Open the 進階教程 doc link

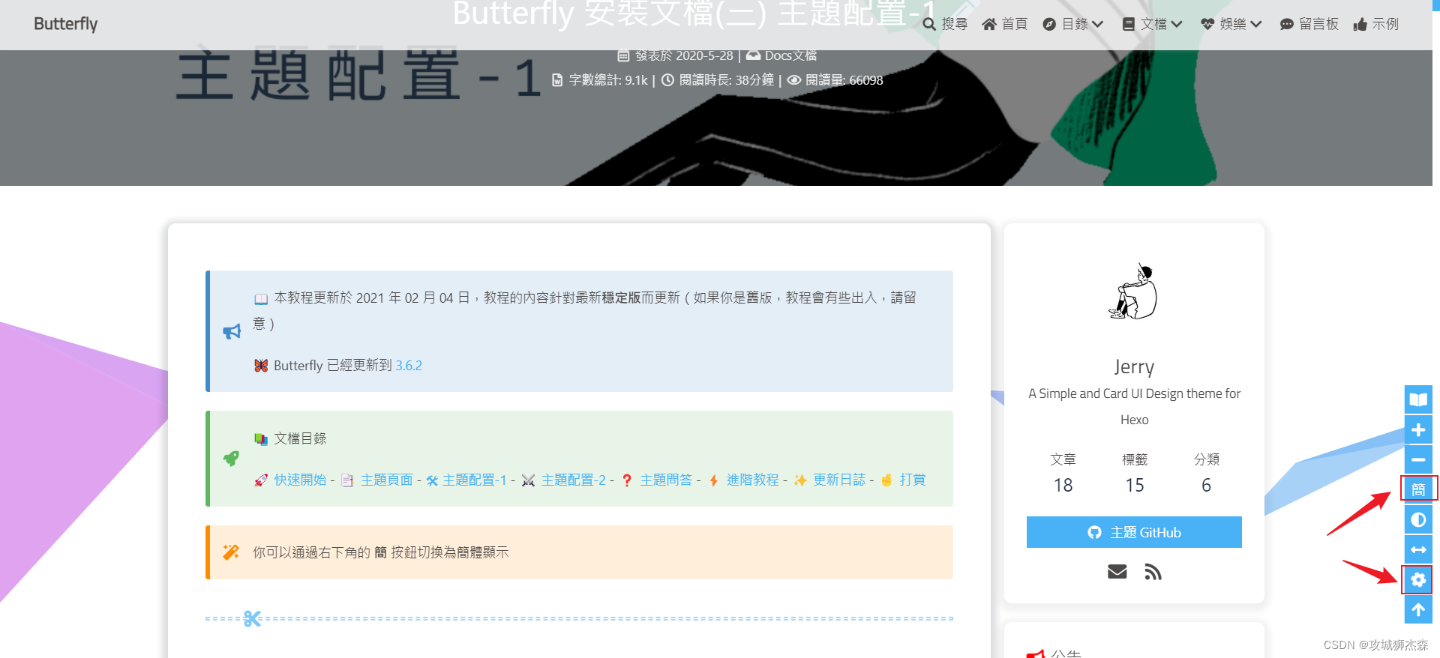tap(752, 480)
